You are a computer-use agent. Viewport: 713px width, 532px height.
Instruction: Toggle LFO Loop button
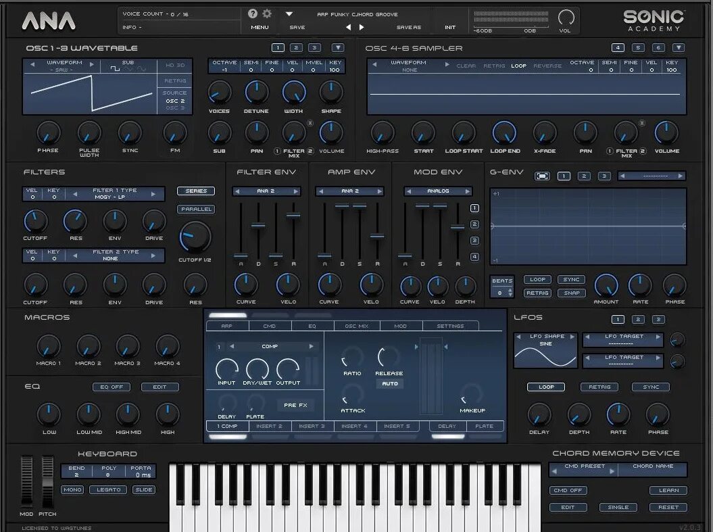[x=546, y=387]
